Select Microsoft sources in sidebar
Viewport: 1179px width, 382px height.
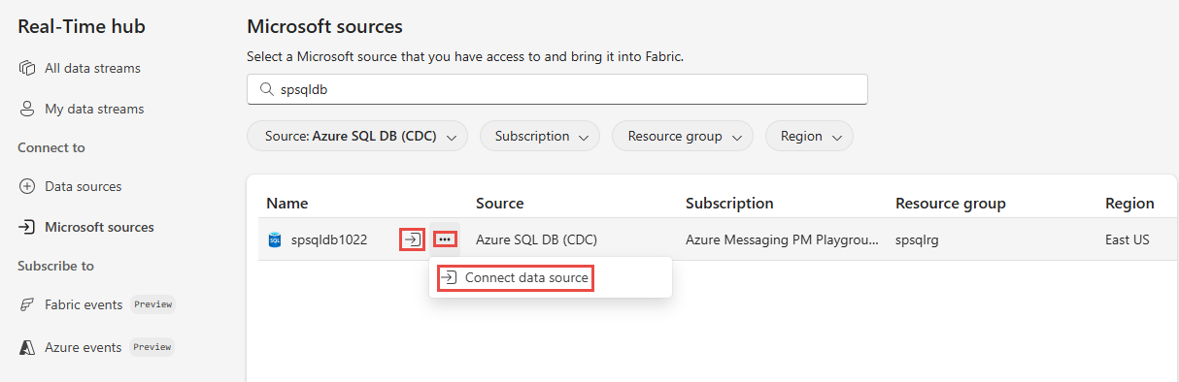click(x=99, y=227)
